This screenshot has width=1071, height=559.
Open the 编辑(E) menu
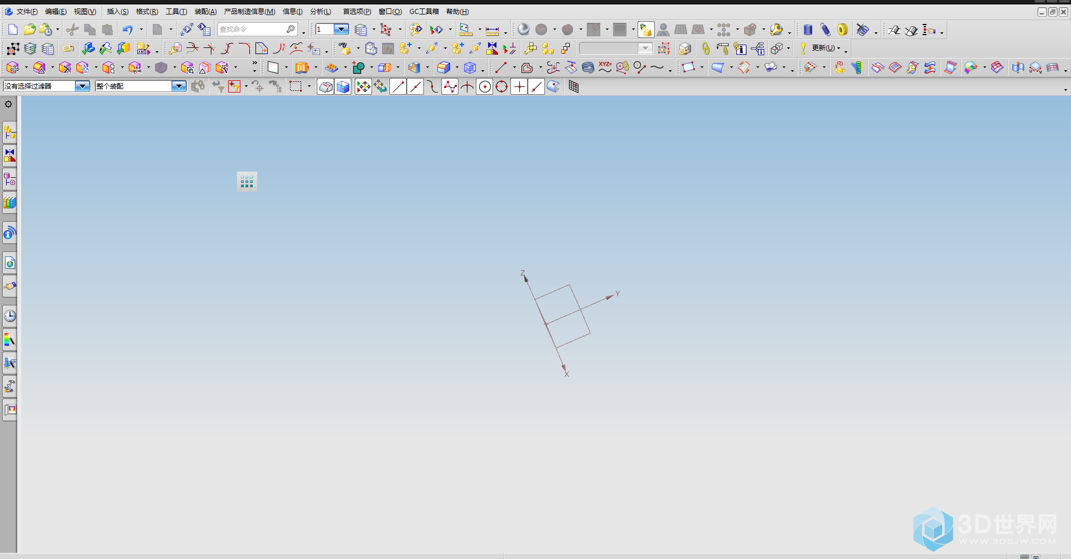(56, 12)
